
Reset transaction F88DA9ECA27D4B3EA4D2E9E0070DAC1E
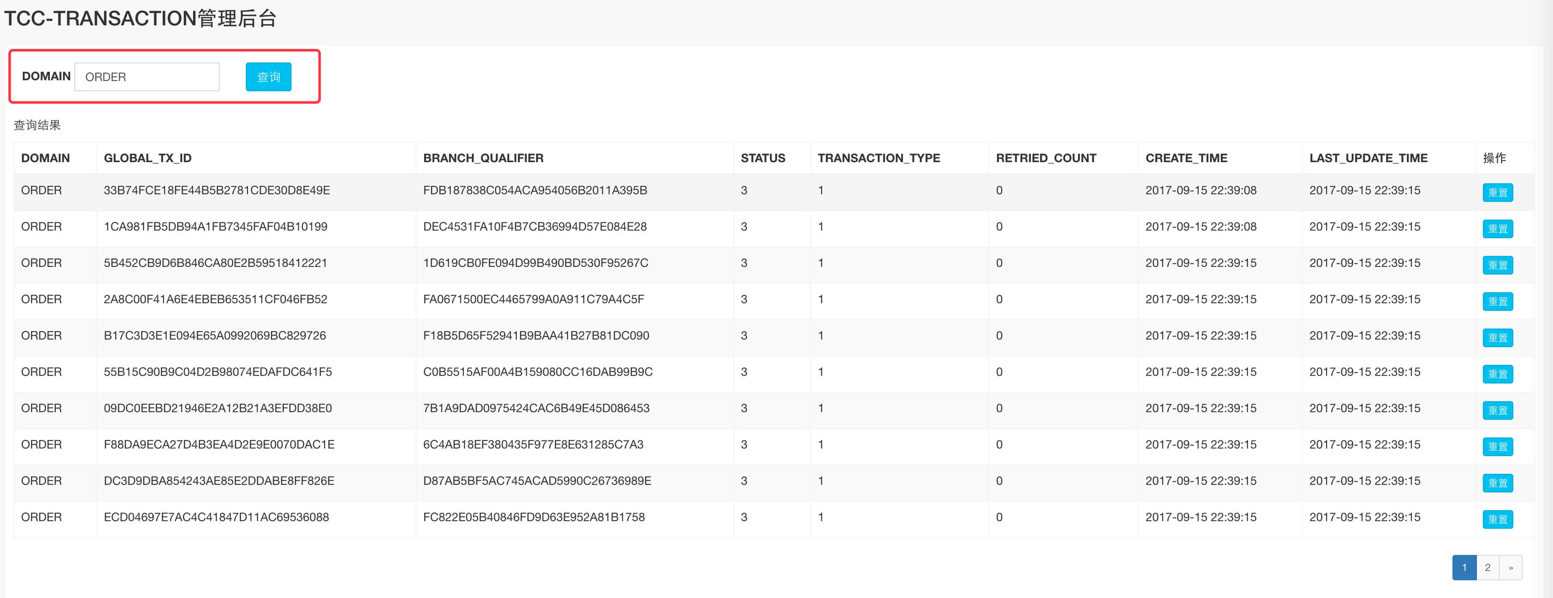pyautogui.click(x=1498, y=446)
